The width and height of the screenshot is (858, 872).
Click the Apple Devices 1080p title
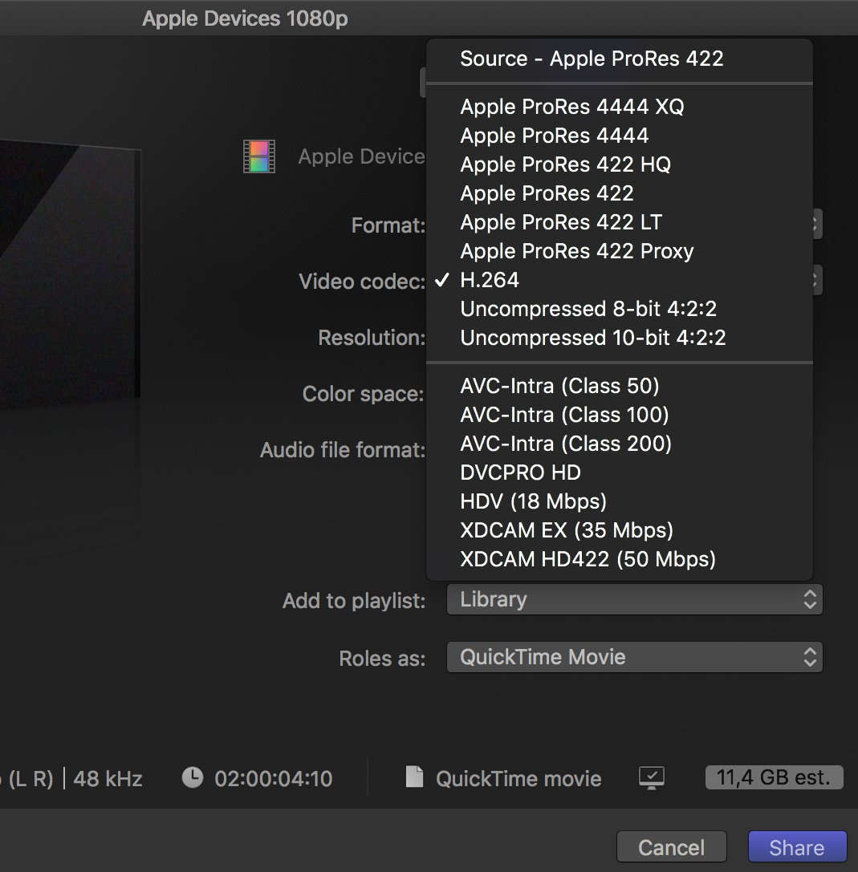[x=246, y=18]
